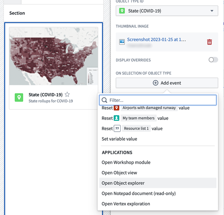Click ON SELECTION OF OBJECT TYPE label

coord(143,73)
